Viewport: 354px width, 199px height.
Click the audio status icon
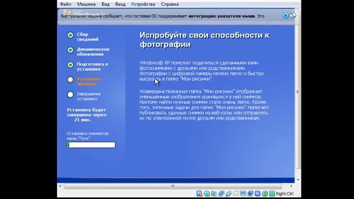coord(214,193)
